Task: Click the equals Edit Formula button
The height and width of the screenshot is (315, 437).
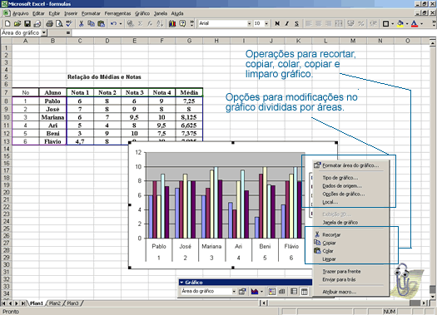Action: [x=68, y=33]
